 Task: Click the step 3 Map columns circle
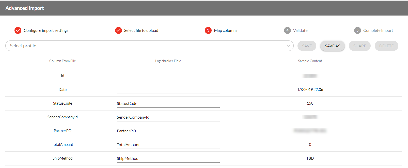click(208, 31)
